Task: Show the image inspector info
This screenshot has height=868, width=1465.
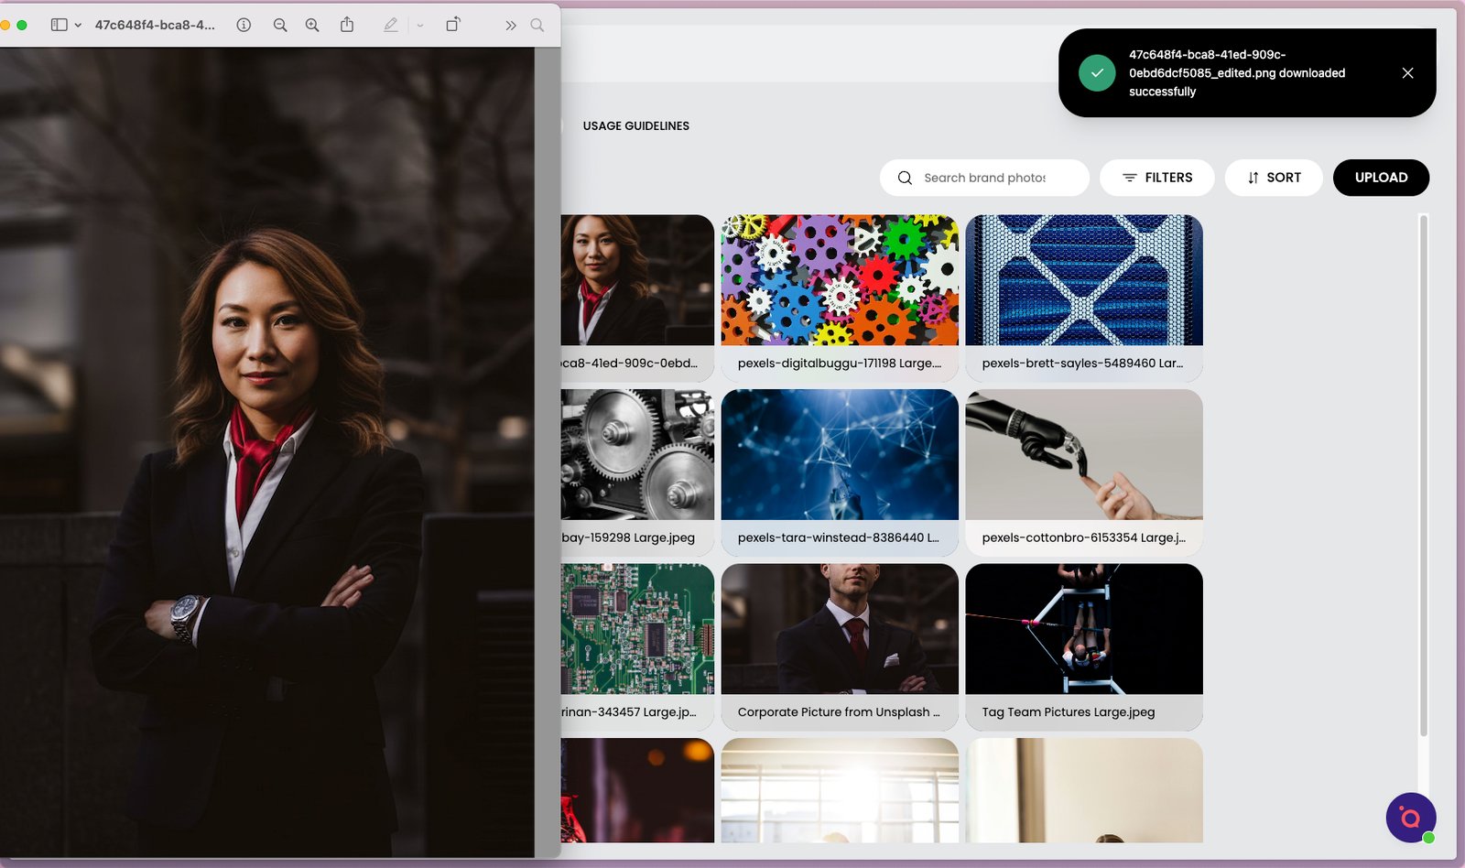Action: pos(244,25)
